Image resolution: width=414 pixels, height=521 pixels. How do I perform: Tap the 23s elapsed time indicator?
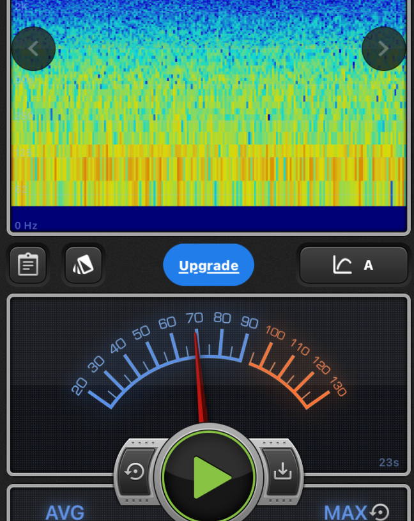tap(388, 463)
